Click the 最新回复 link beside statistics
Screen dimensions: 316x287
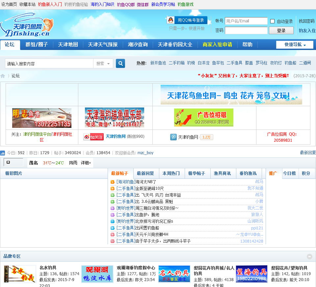(x=308, y=153)
